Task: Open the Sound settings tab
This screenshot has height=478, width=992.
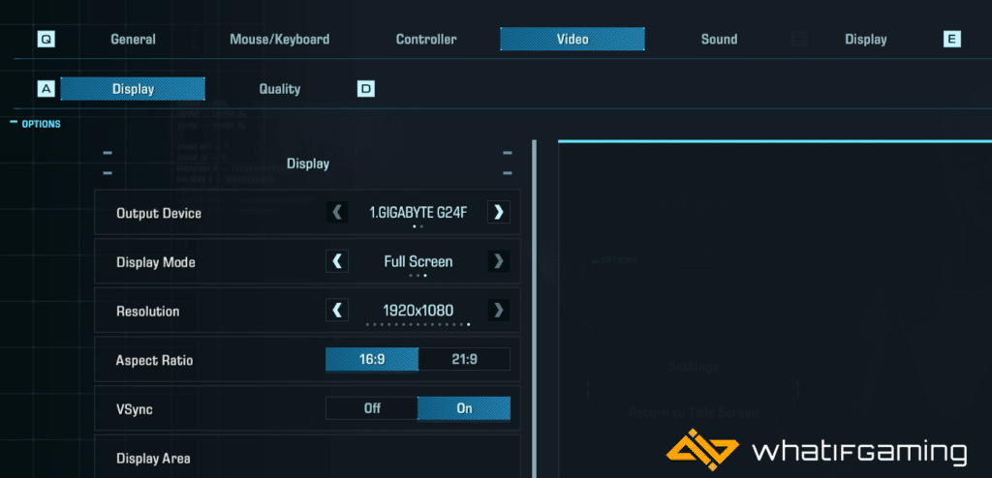Action: 719,40
